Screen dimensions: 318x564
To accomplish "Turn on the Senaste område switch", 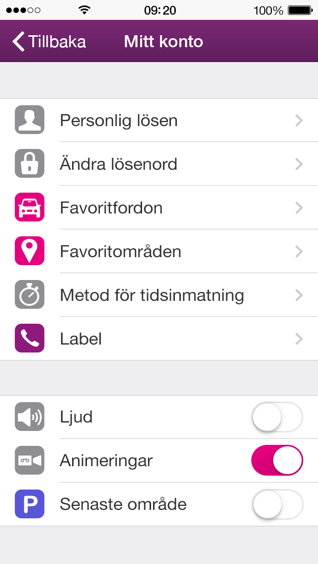I will tap(277, 504).
